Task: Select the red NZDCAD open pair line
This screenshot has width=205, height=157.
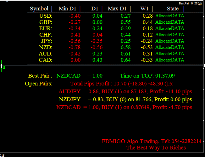Action: click(124, 107)
